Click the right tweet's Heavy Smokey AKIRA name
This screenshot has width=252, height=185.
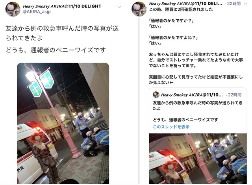[x=185, y=4]
